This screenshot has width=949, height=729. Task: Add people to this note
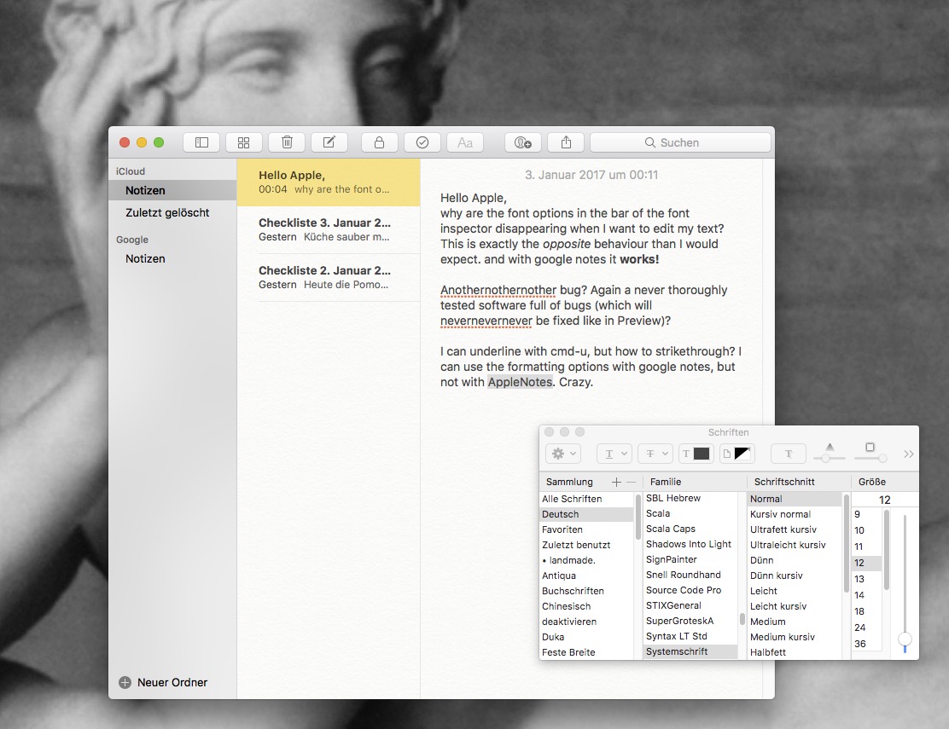(x=523, y=142)
